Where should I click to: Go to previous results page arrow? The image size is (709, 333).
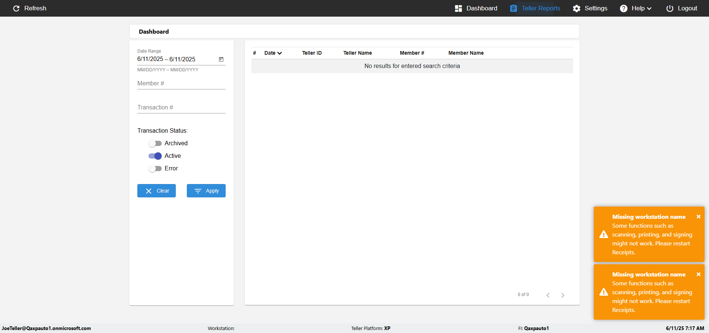(x=548, y=295)
